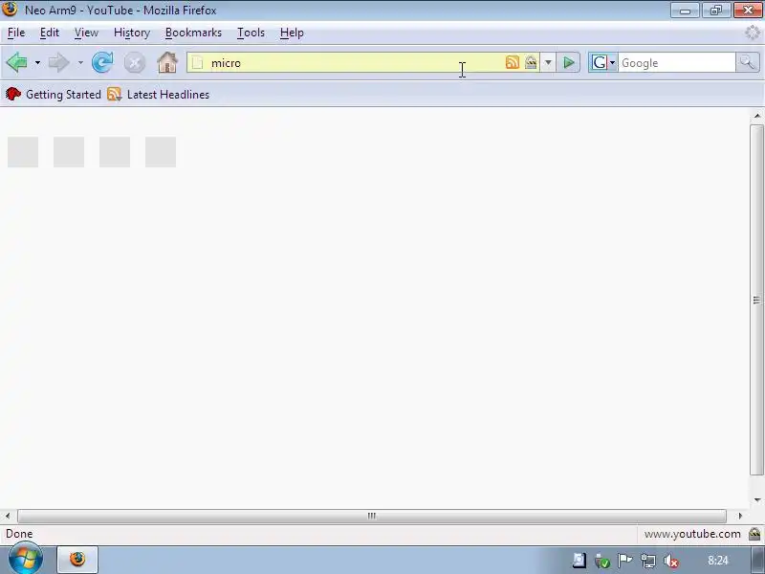
Task: Expand the address bar URL history dropdown
Action: (x=548, y=63)
